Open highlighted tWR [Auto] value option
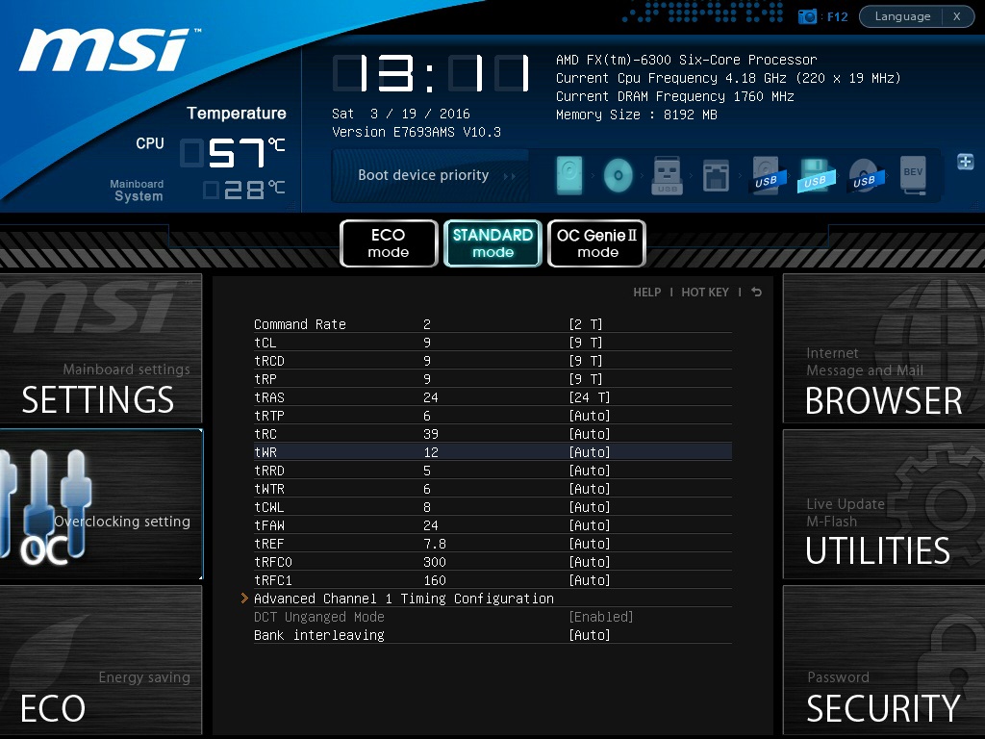 coord(590,452)
